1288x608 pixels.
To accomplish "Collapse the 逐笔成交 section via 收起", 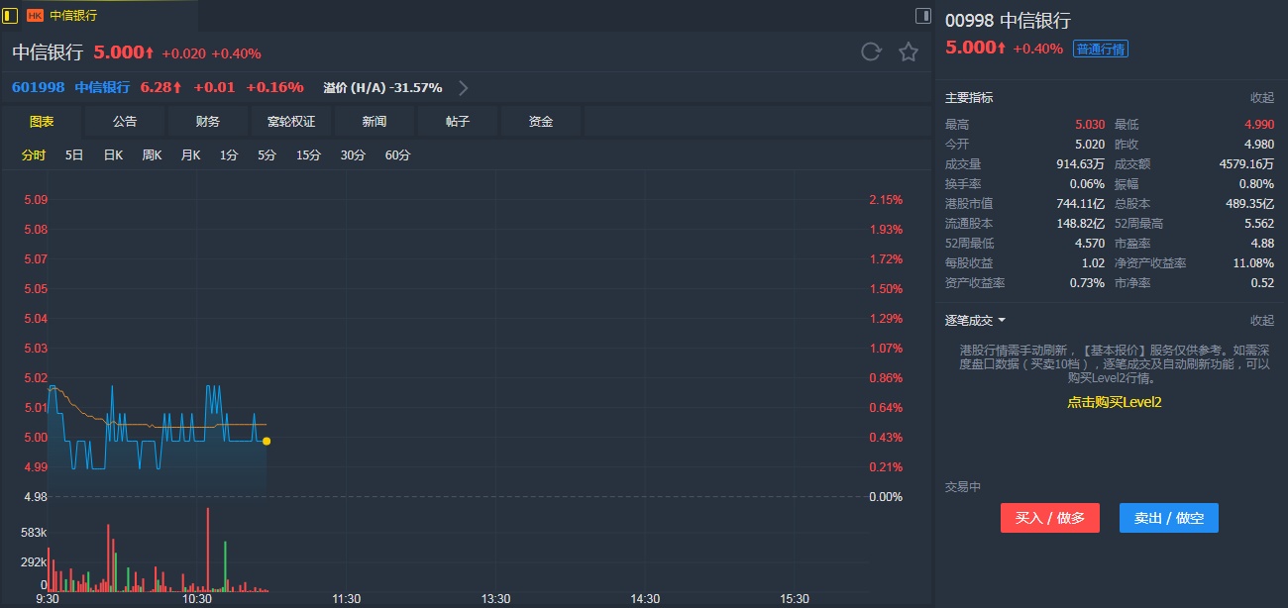I will 1261,321.
